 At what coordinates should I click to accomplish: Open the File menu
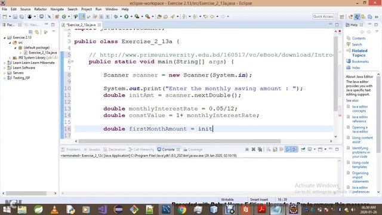click(x=4, y=10)
